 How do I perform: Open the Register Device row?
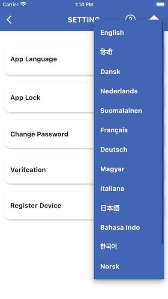[x=49, y=205]
